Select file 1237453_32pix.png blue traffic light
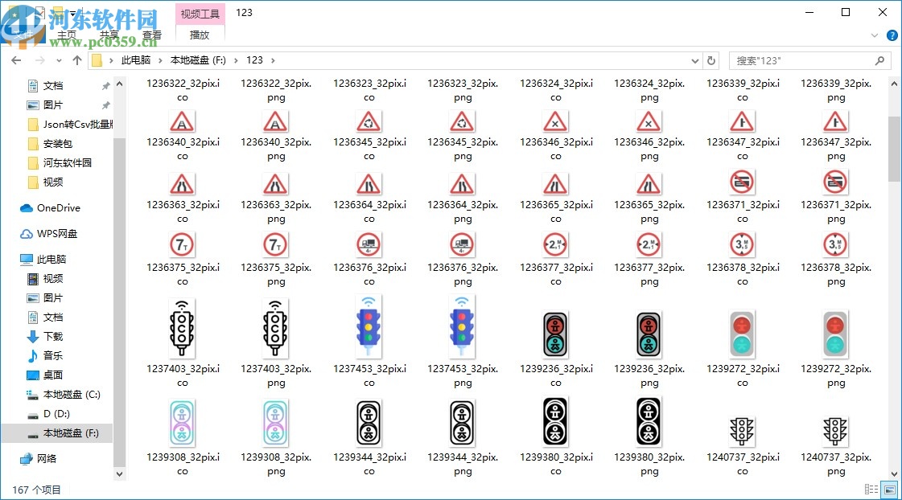This screenshot has width=902, height=500. click(x=463, y=342)
